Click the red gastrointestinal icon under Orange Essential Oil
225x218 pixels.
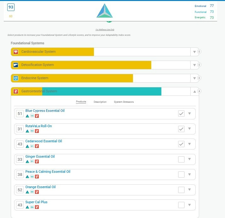click(37, 192)
